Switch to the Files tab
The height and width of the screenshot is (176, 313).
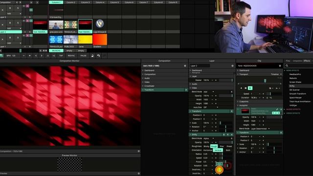(288, 61)
